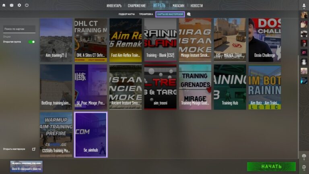Open НОВОСТИ menu
This screenshot has height=174, width=309.
point(196,6)
